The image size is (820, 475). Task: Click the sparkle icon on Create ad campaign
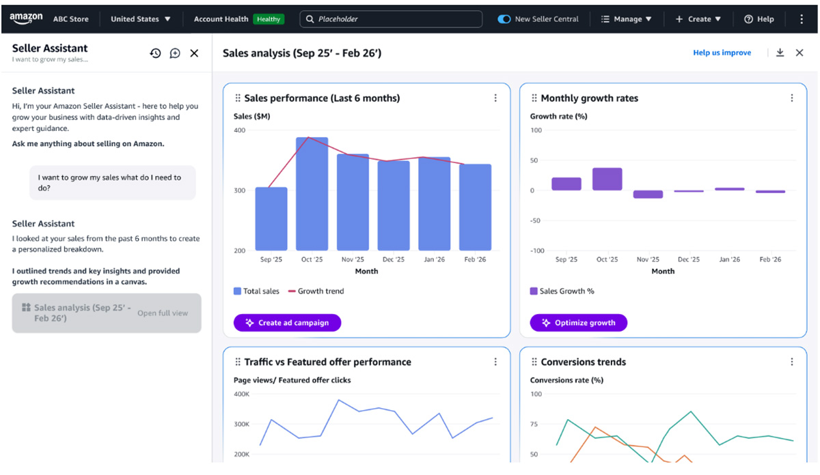(249, 323)
